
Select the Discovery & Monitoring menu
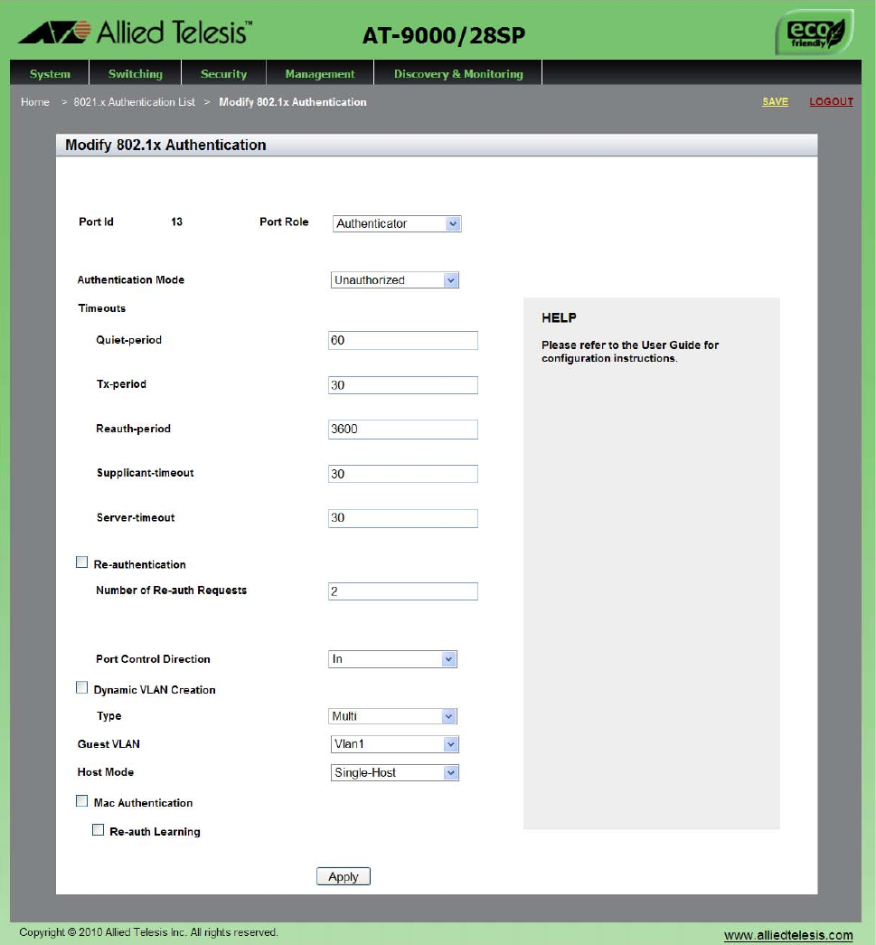(457, 74)
